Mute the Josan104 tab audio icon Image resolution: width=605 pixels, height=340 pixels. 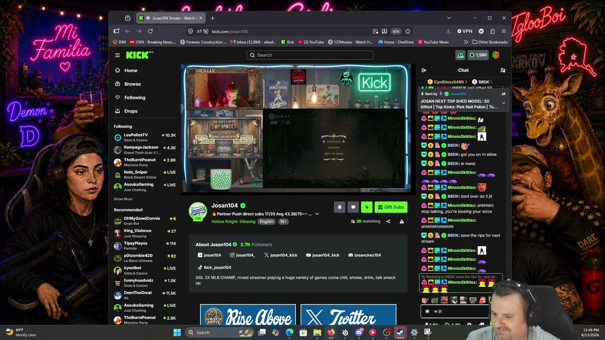[148, 18]
